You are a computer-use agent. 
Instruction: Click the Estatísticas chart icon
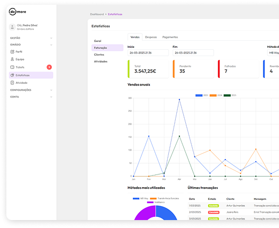click(12, 75)
